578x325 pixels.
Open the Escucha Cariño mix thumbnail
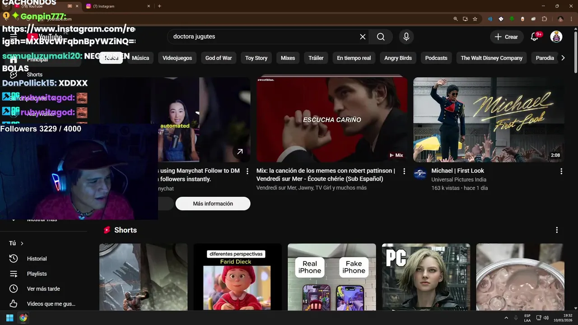pyautogui.click(x=332, y=120)
